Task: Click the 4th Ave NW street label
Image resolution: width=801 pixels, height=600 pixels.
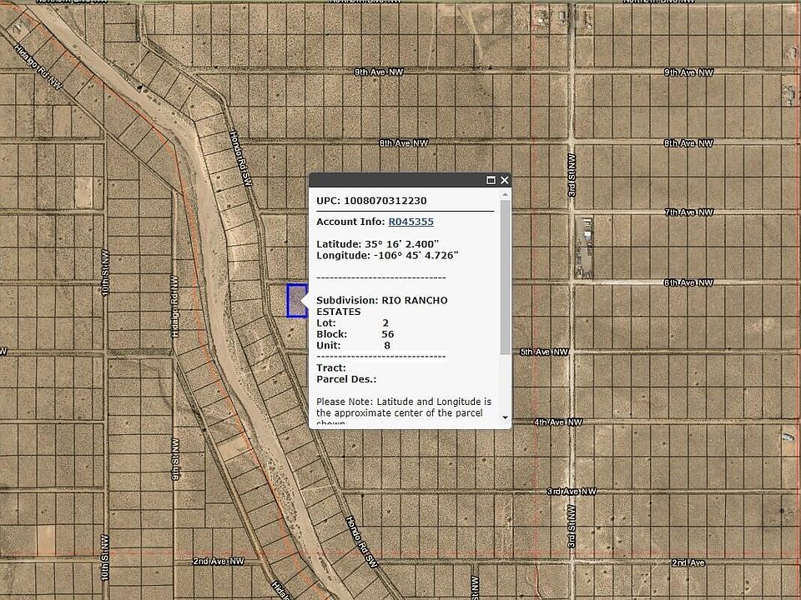Action: (x=557, y=422)
